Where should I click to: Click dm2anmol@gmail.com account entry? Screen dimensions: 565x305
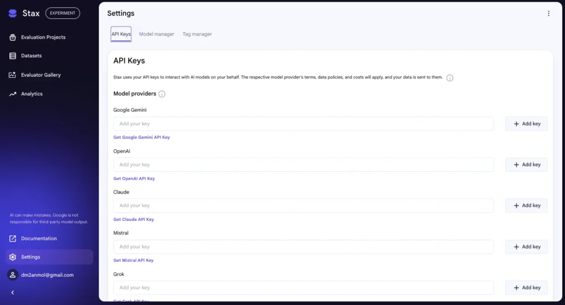tap(47, 275)
